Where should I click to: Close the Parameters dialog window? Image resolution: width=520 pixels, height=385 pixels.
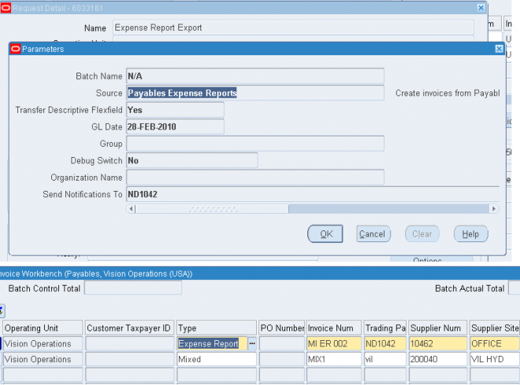pyautogui.click(x=499, y=49)
